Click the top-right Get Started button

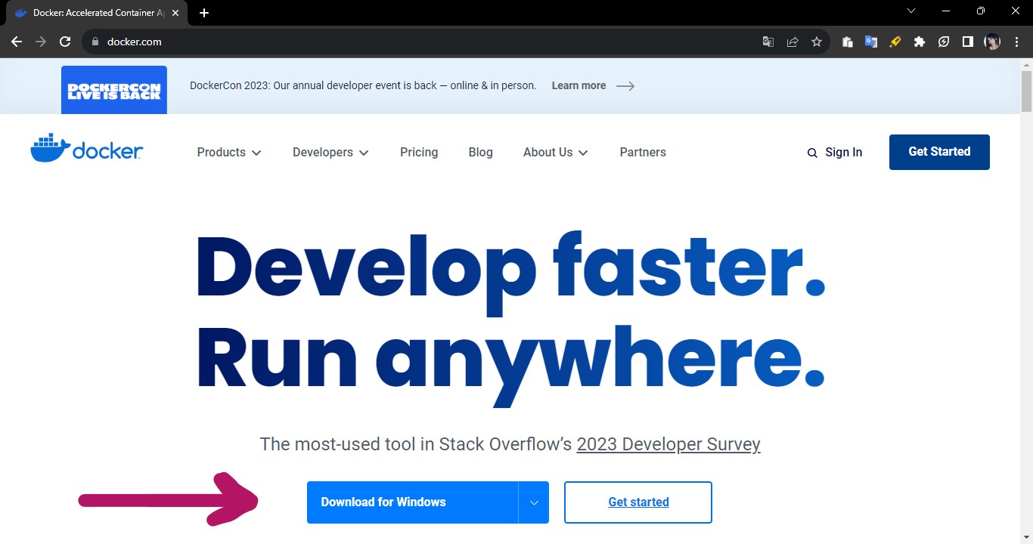[939, 152]
